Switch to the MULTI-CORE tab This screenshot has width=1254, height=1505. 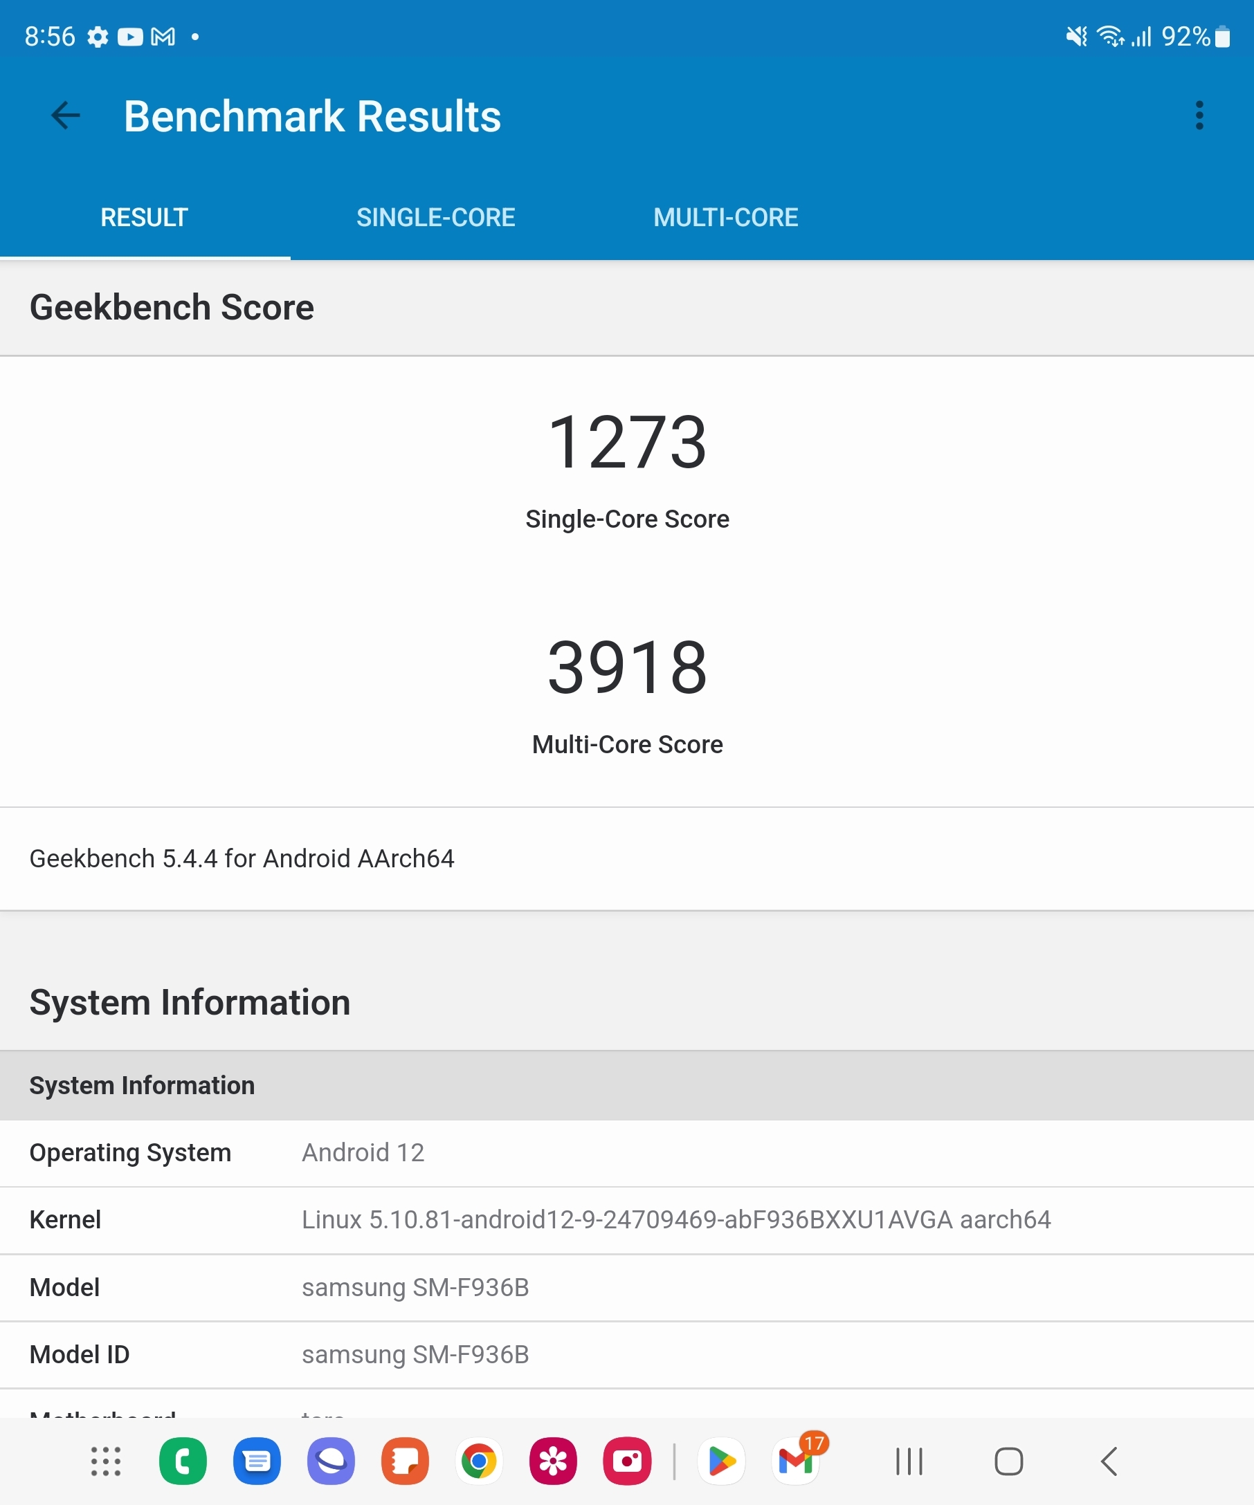tap(725, 217)
